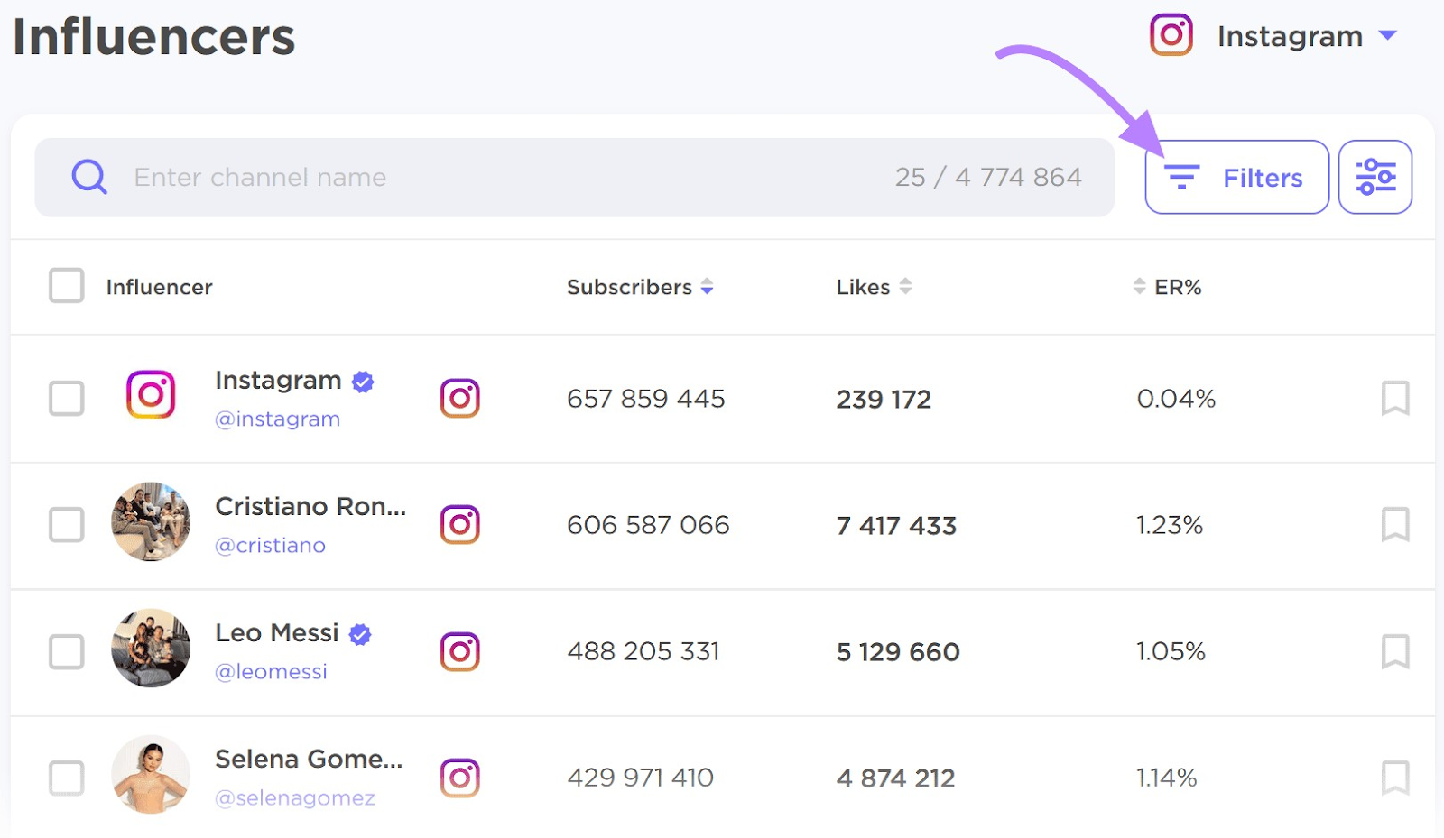Click the Influencers page title
Image resolution: width=1444 pixels, height=838 pixels.
tap(153, 36)
